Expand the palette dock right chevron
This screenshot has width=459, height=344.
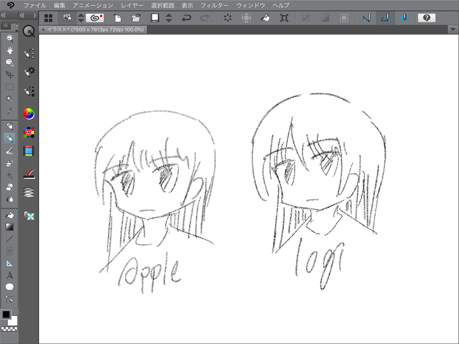coord(35,15)
